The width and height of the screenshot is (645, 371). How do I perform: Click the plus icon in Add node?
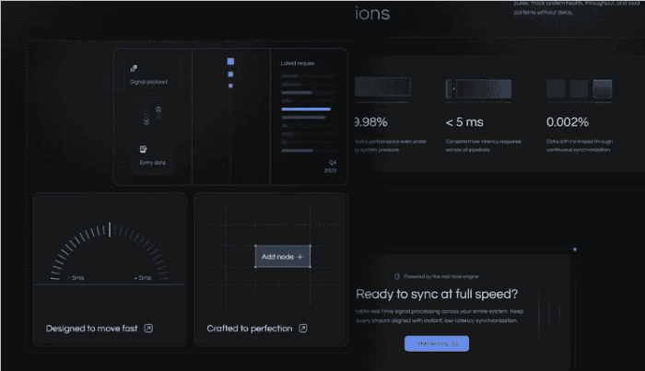(x=299, y=257)
